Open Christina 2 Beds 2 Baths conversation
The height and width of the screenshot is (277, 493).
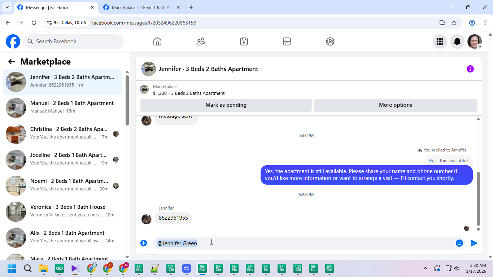click(x=62, y=134)
